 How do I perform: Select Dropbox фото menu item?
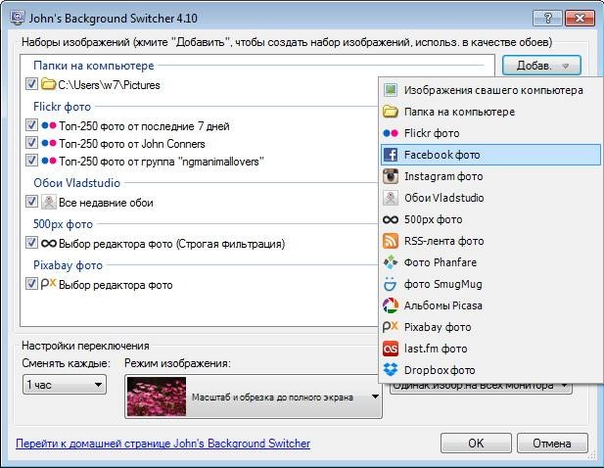click(x=490, y=370)
